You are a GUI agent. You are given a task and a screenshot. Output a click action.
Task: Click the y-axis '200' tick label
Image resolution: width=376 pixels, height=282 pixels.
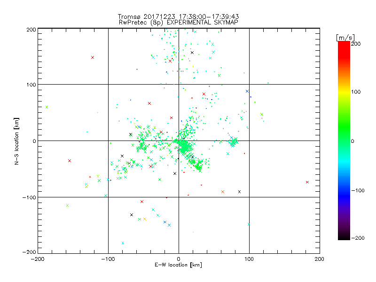31,30
